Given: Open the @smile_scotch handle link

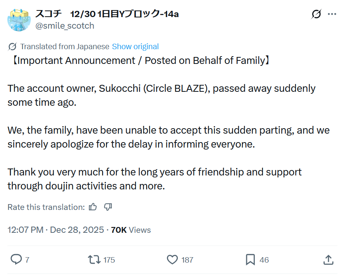Looking at the screenshot, I should point(65,26).
